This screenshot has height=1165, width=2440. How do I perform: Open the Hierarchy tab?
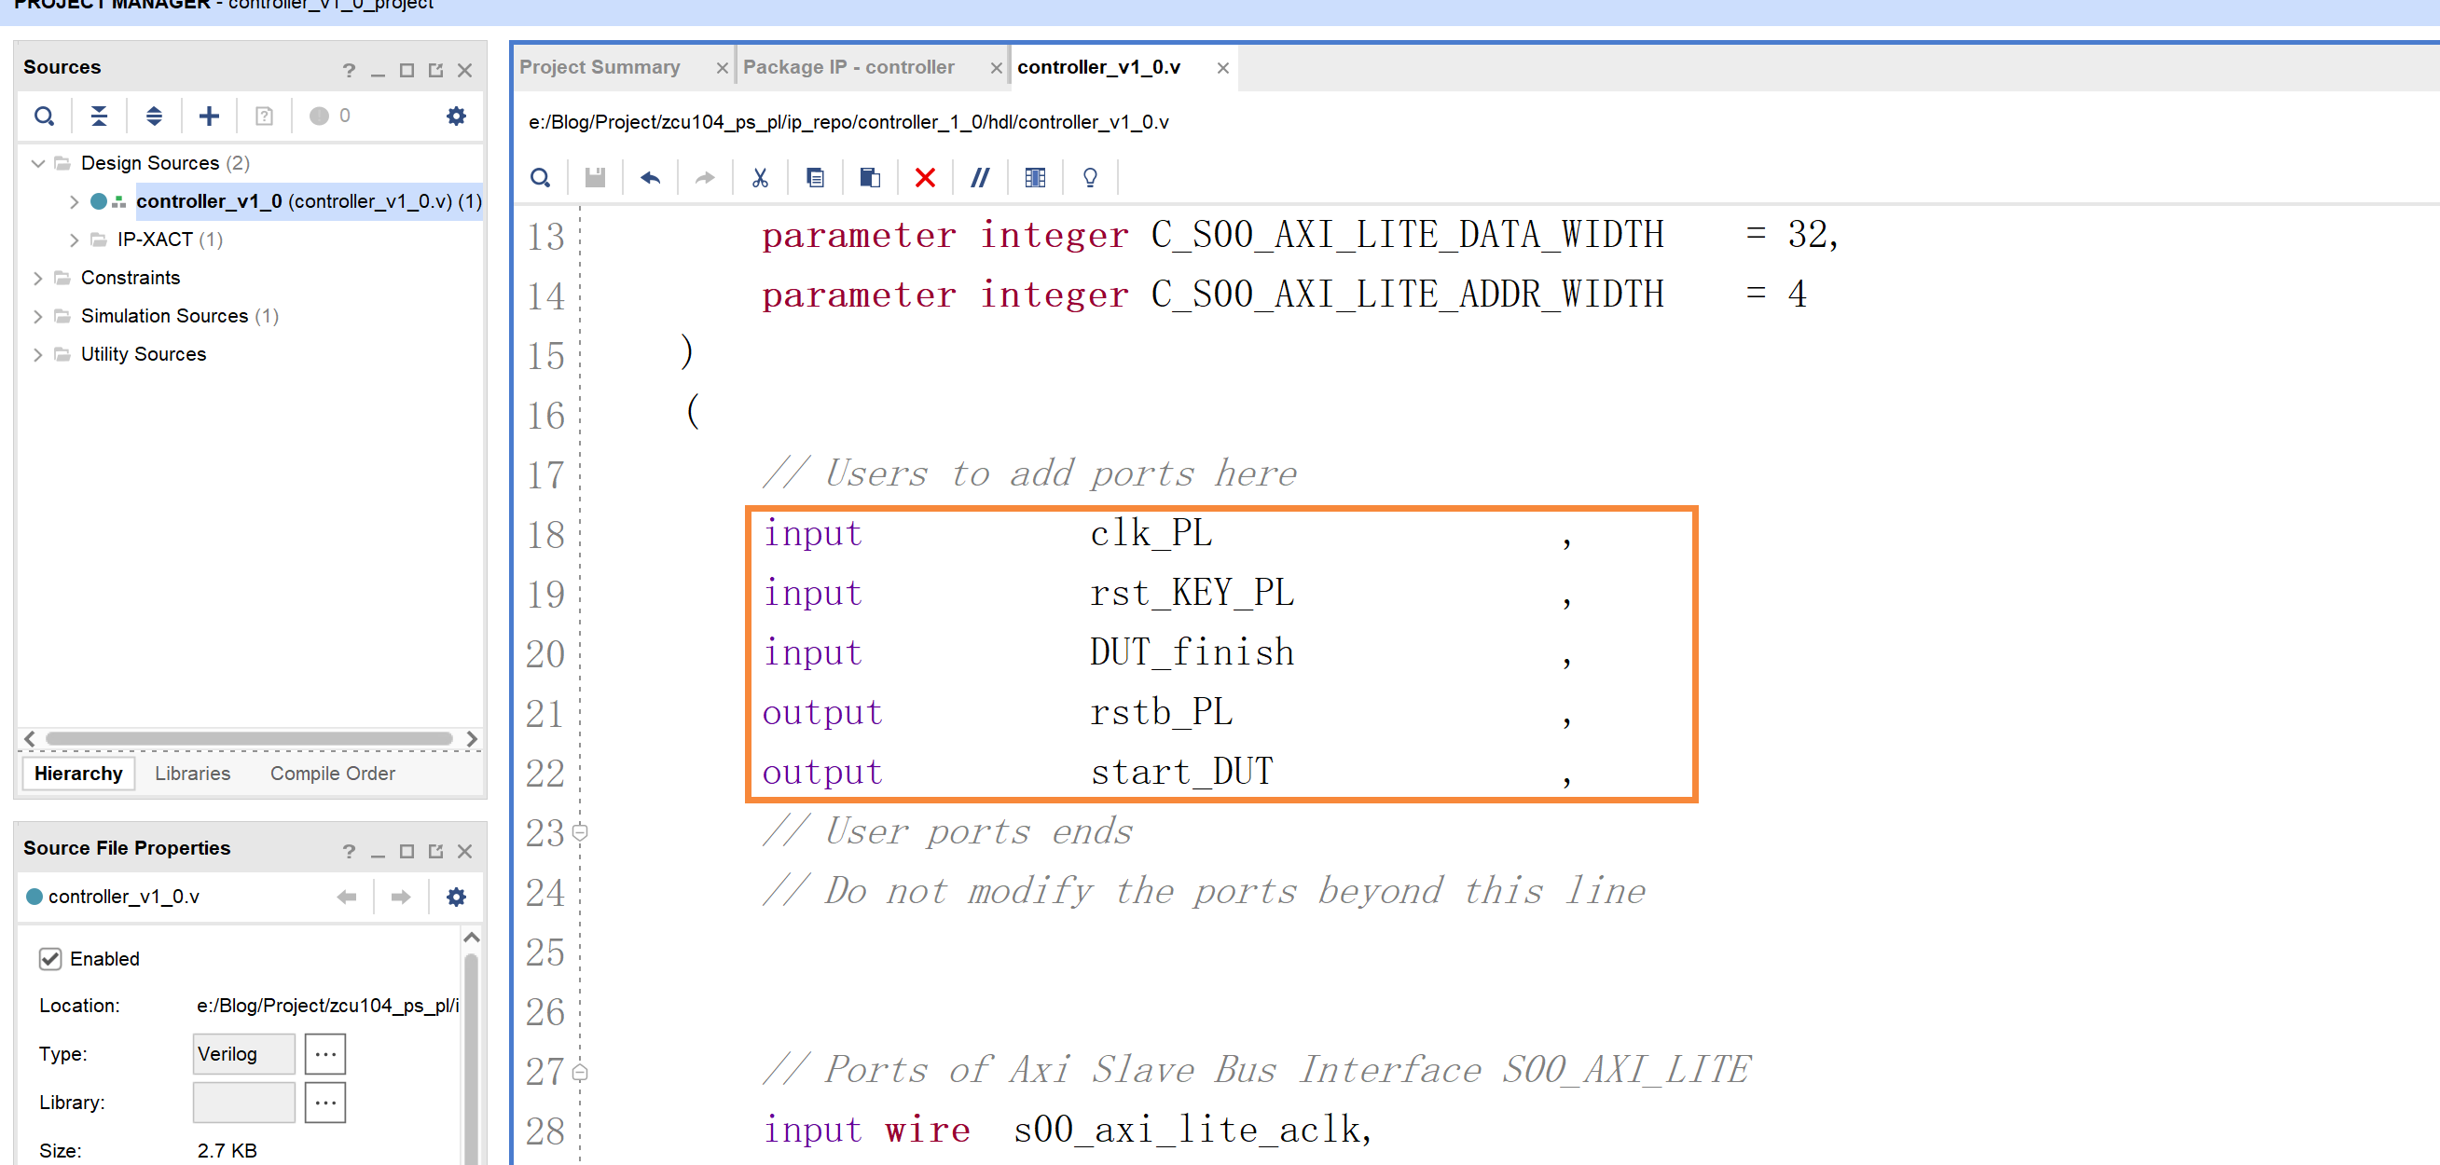coord(78,773)
